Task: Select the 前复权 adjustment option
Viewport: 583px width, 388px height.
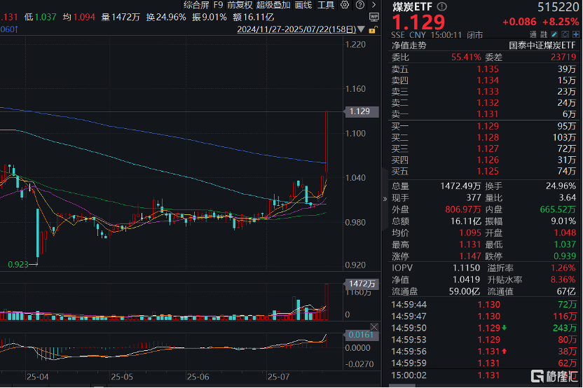Action: [x=240, y=5]
